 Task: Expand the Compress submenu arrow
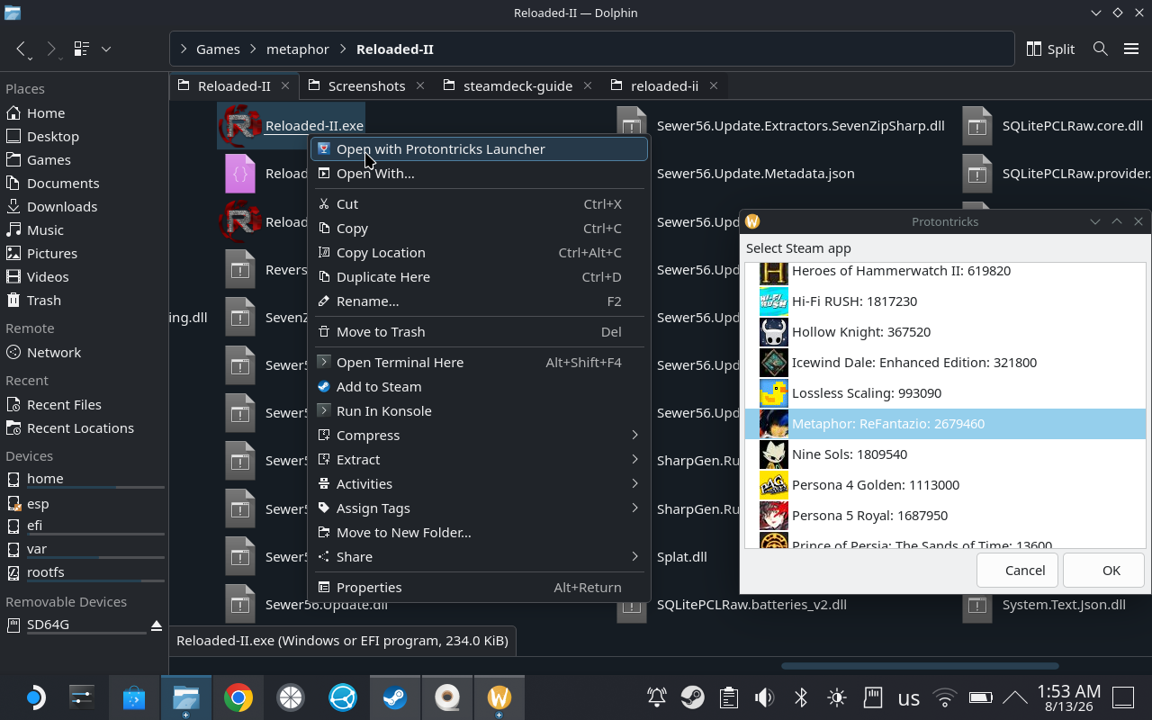pyautogui.click(x=634, y=435)
